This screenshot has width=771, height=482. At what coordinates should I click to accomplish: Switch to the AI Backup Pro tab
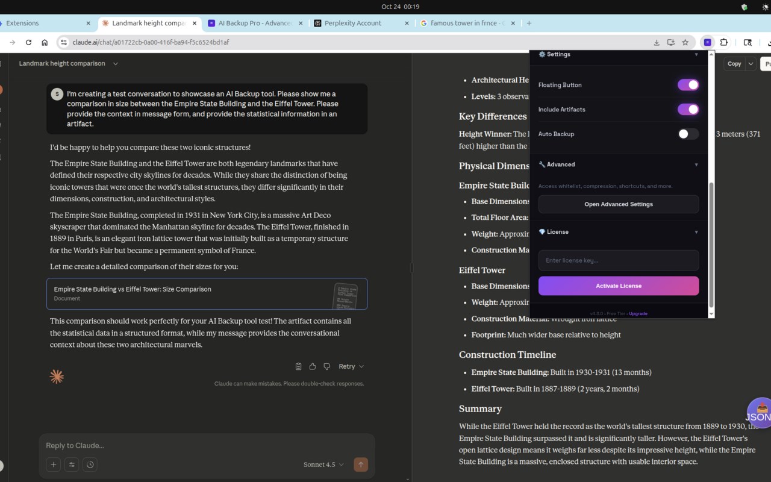coord(256,23)
